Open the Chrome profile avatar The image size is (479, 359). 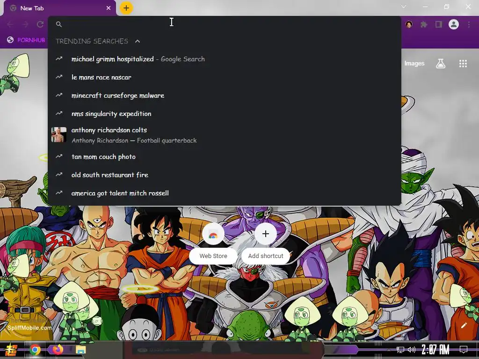[x=454, y=24]
